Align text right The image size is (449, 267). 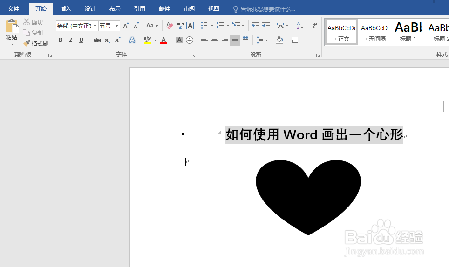[225, 40]
